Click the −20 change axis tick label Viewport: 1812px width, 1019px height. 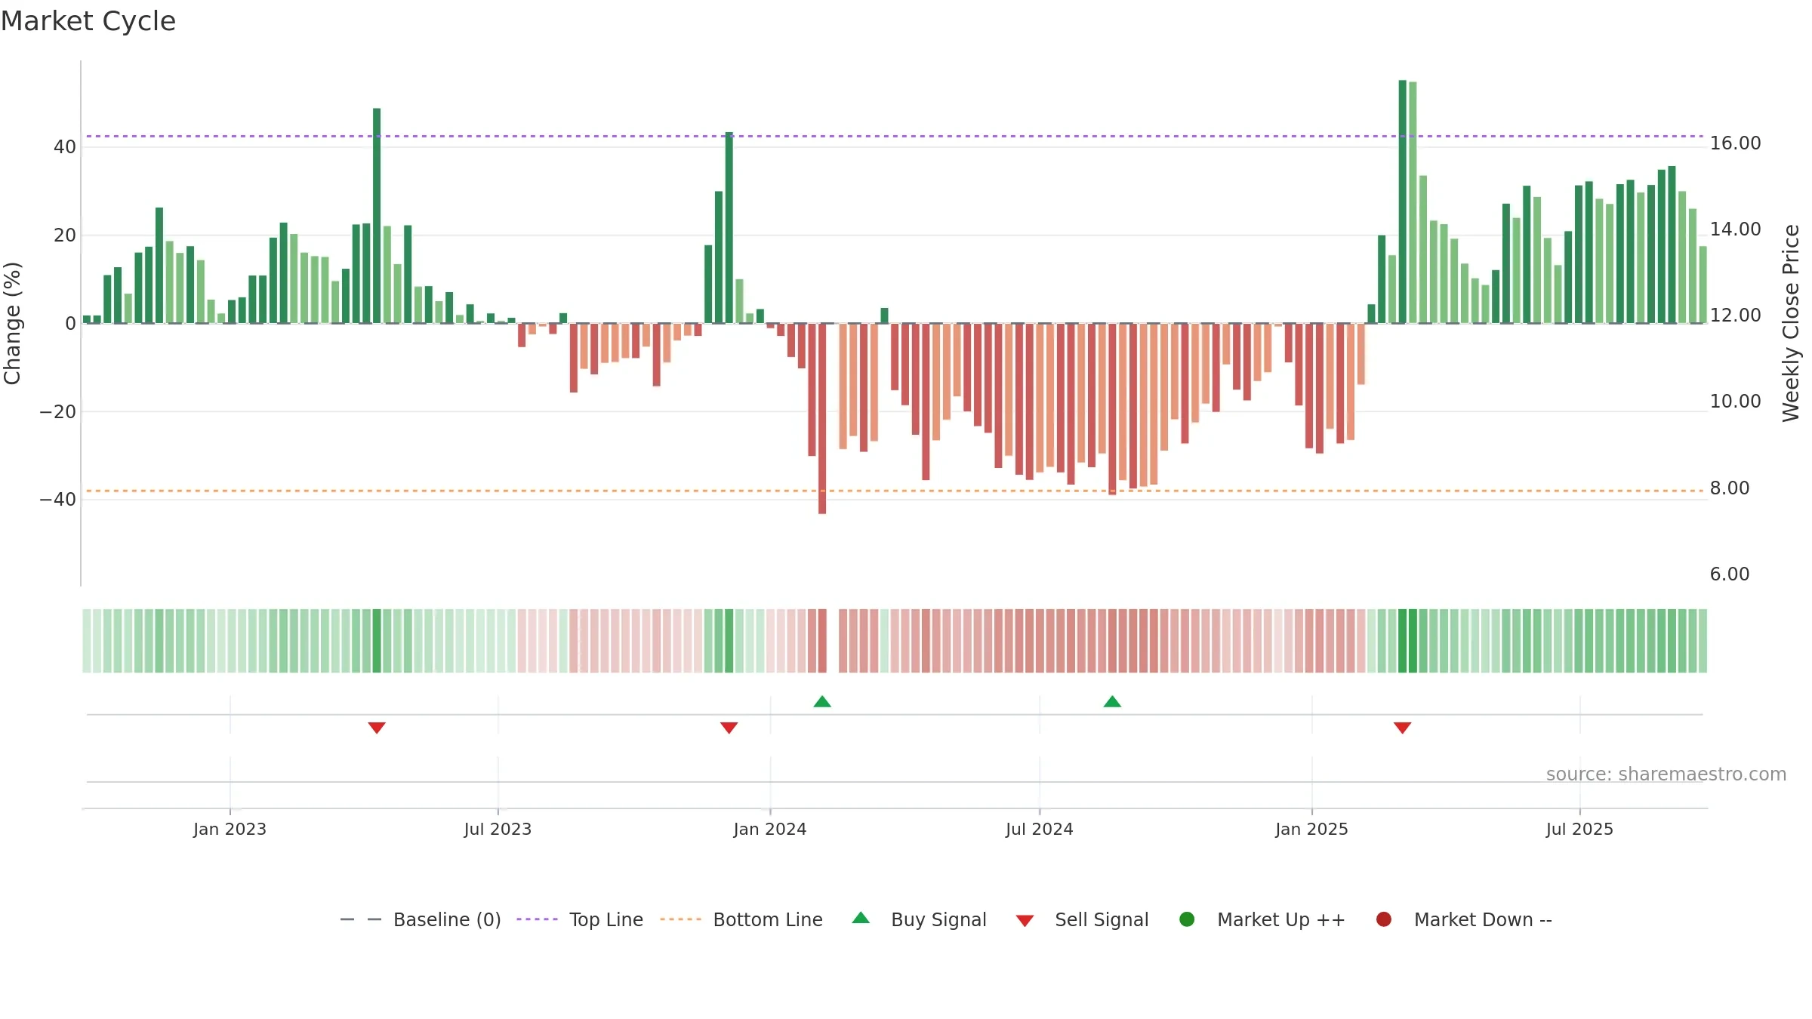(58, 412)
